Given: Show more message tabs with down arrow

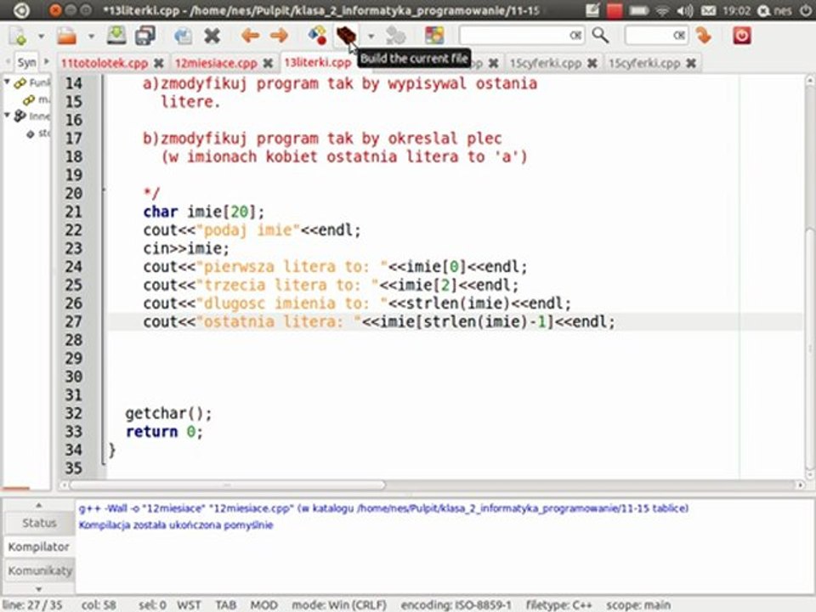Looking at the screenshot, I should coord(39,589).
